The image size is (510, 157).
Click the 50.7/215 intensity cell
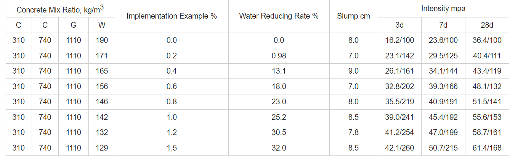[443, 148]
